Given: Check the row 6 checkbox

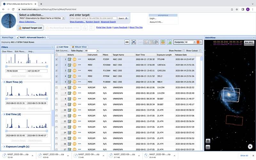Looking at the screenshot, I should [x=57, y=88].
